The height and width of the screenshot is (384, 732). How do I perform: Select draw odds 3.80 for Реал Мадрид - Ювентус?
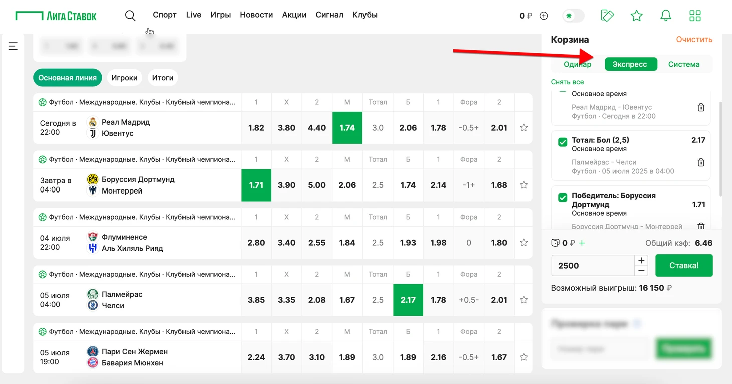pyautogui.click(x=287, y=128)
